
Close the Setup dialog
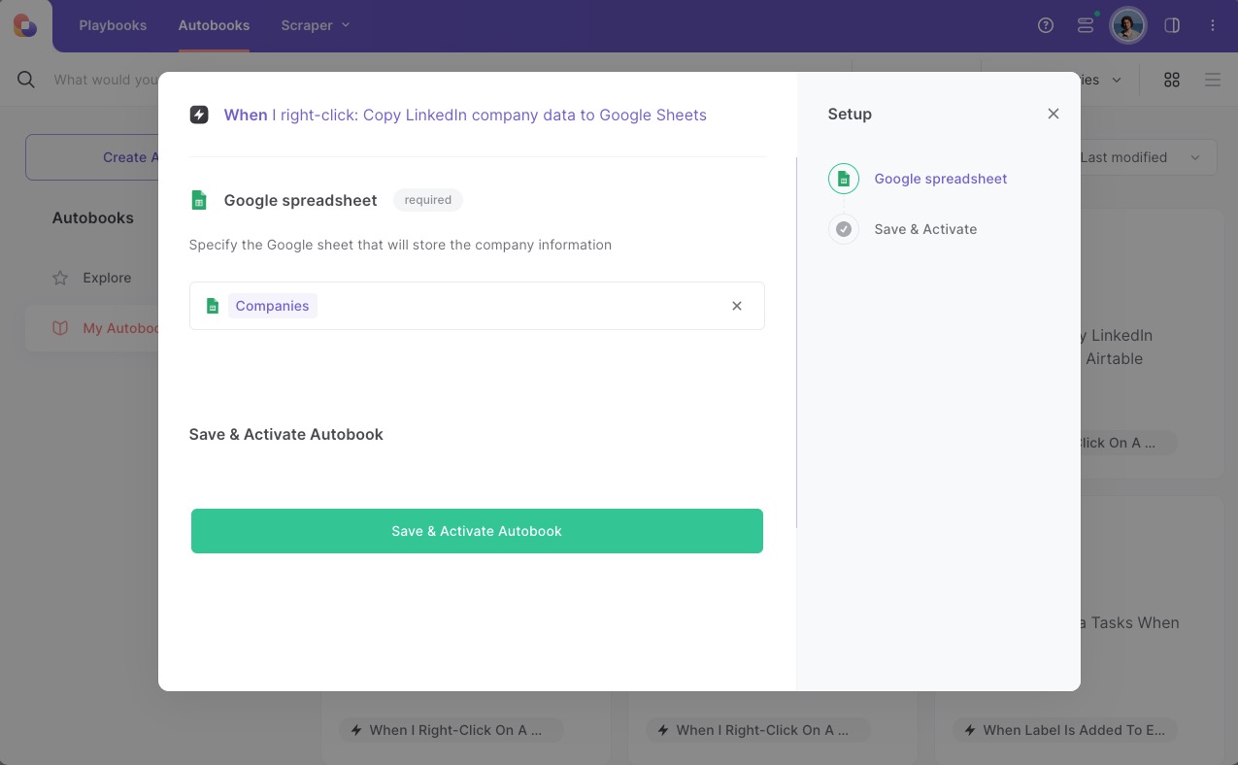point(1054,114)
